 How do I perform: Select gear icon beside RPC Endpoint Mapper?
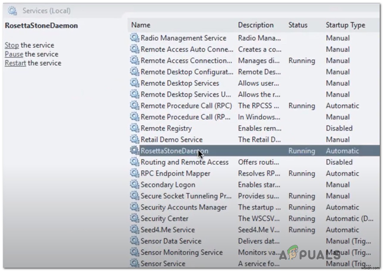pos(135,173)
